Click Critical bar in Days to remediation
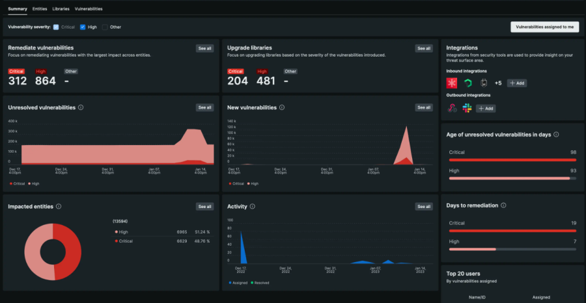The width and height of the screenshot is (586, 303). point(512,231)
